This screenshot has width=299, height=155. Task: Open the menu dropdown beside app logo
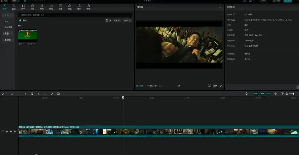pos(15,1)
